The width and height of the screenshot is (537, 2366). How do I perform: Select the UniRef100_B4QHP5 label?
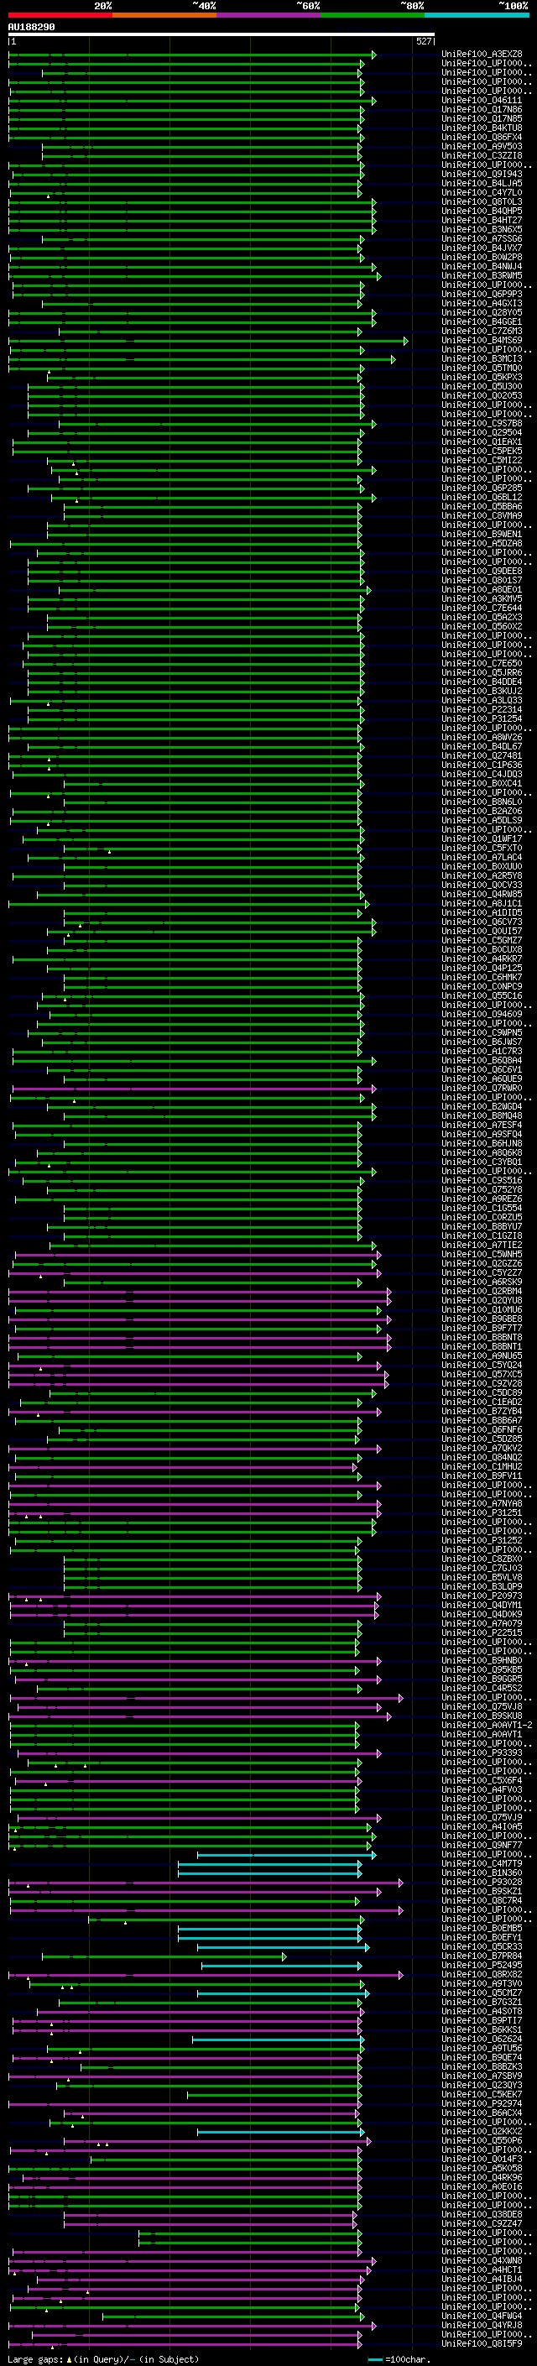coord(482,212)
